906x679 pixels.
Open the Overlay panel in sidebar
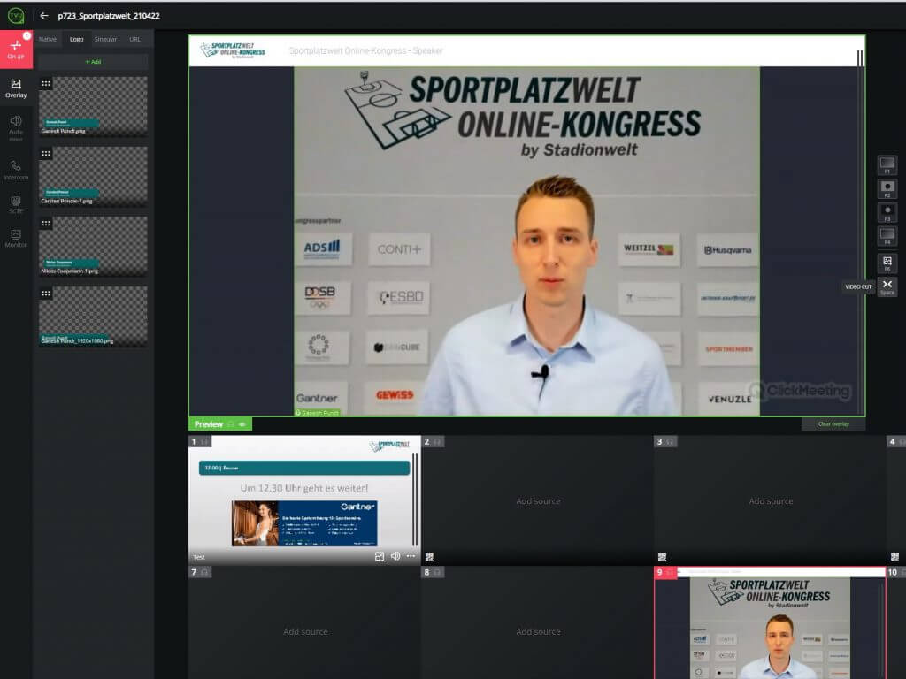click(16, 88)
